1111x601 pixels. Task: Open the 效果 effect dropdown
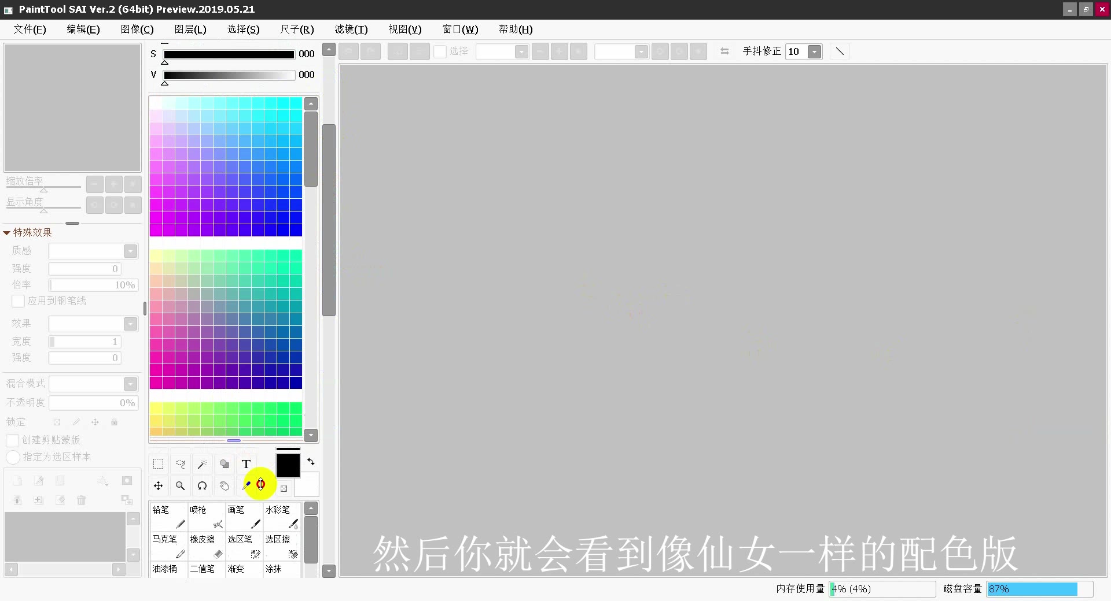131,324
